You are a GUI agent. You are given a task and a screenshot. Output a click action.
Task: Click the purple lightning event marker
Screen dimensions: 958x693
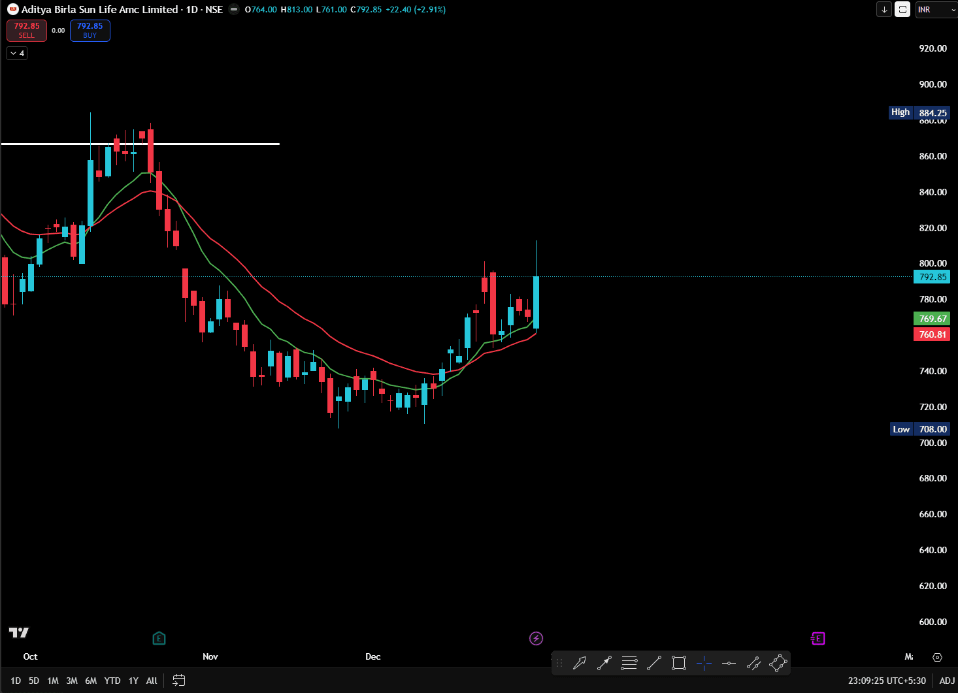(536, 638)
